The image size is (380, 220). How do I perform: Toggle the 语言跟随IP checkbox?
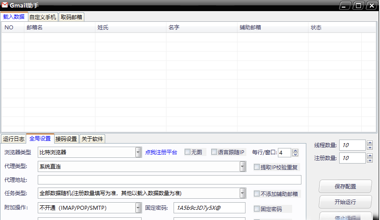(x=214, y=152)
